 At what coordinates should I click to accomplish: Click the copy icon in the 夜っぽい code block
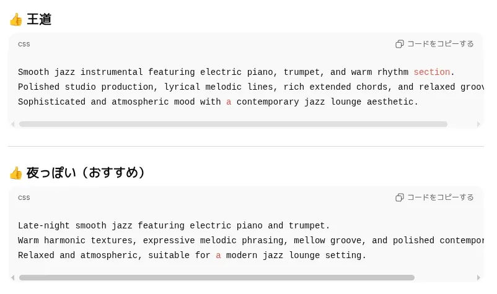tap(400, 197)
